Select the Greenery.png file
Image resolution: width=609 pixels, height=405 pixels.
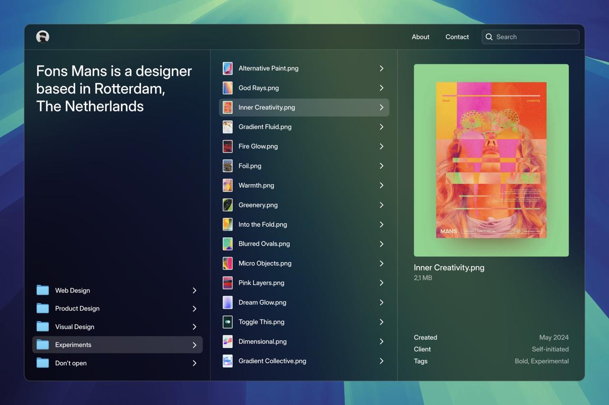(258, 205)
